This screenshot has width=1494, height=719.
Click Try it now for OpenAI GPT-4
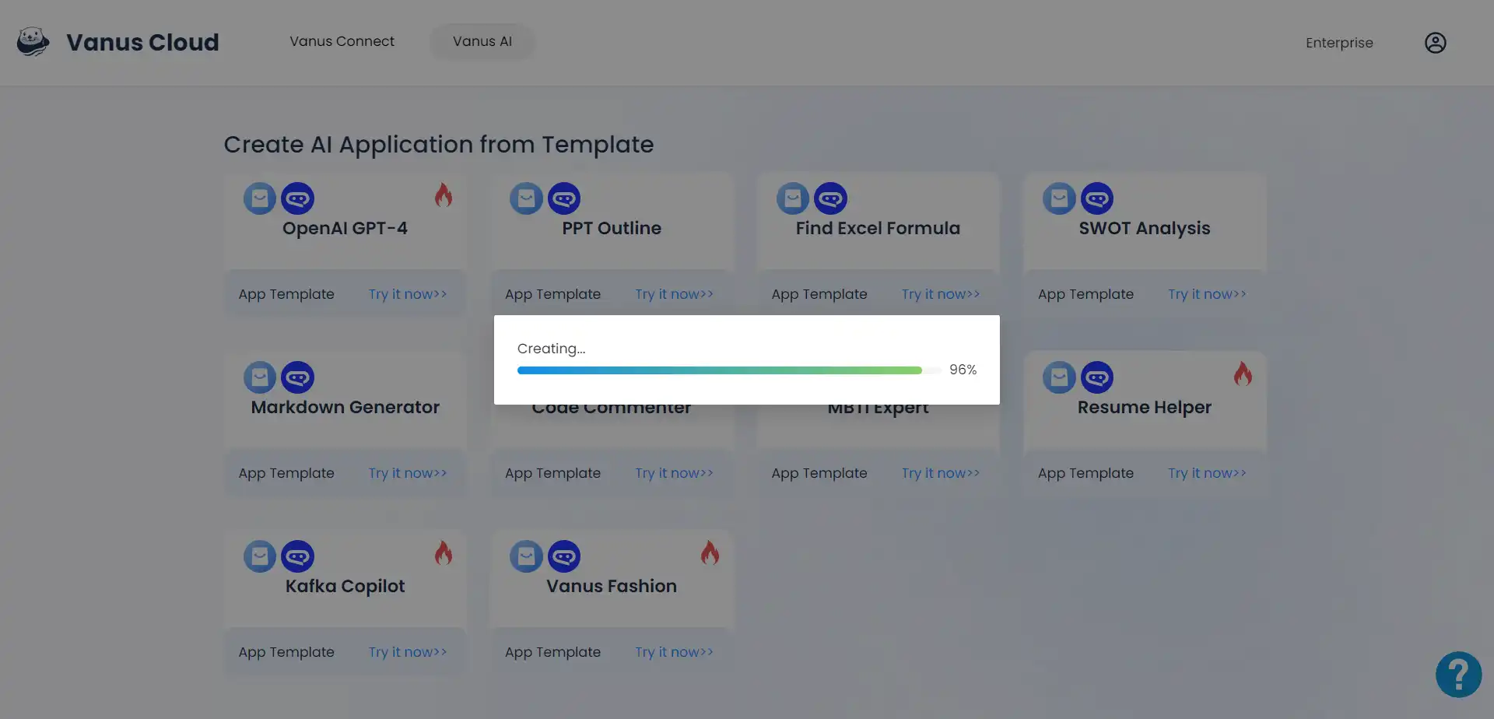[x=408, y=294]
